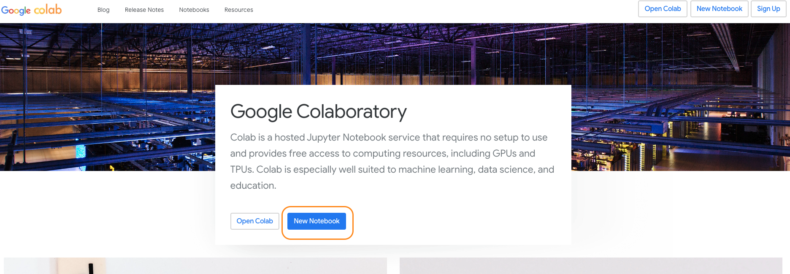Go to Release Notes
The width and height of the screenshot is (790, 274).
tap(144, 10)
